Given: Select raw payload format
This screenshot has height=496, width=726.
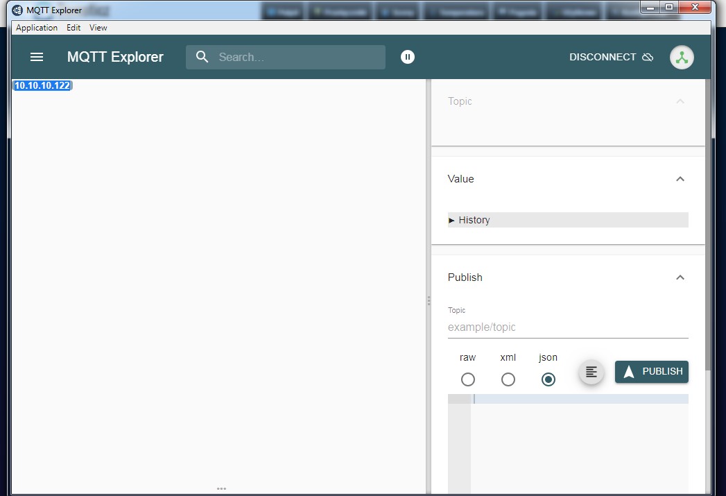Looking at the screenshot, I should [x=467, y=379].
